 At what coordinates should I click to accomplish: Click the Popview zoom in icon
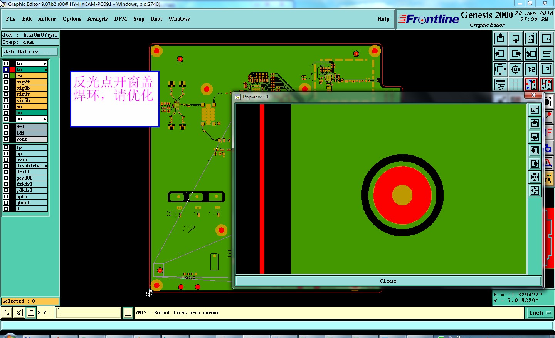pos(535,177)
